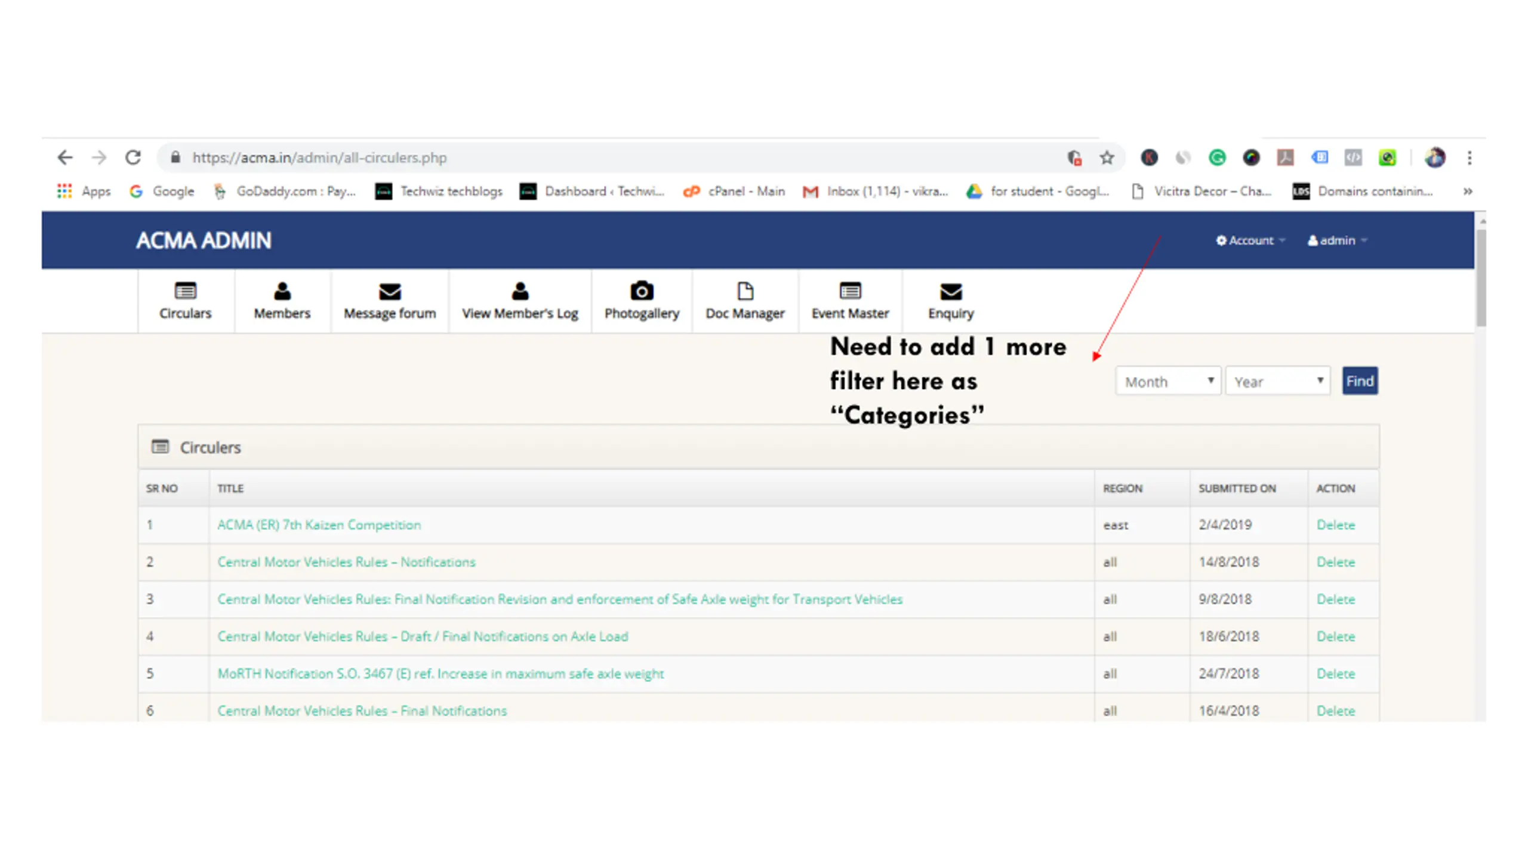Viewport: 1528px width, 859px height.
Task: Click the shield extension icon in address bar
Action: click(x=1074, y=157)
